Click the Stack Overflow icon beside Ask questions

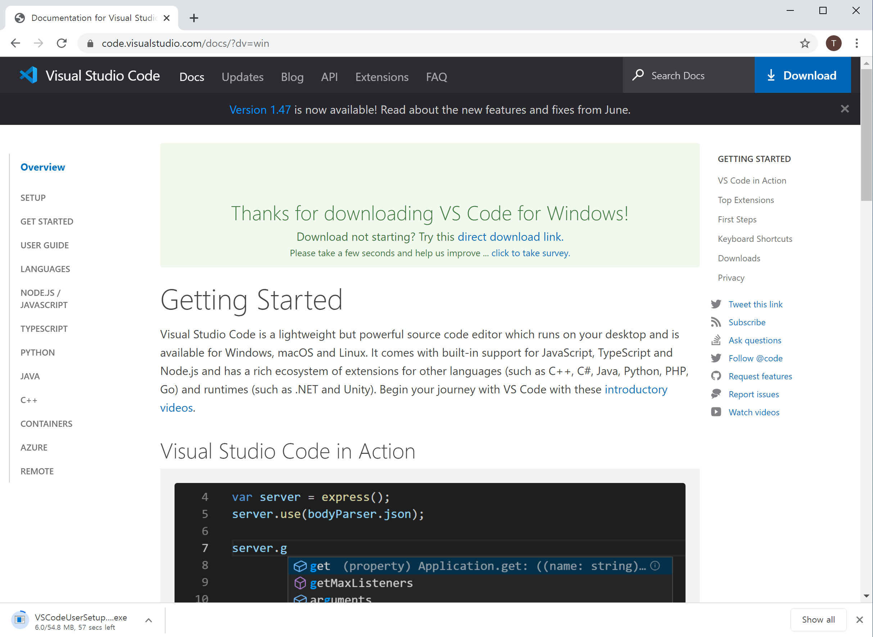tap(716, 340)
